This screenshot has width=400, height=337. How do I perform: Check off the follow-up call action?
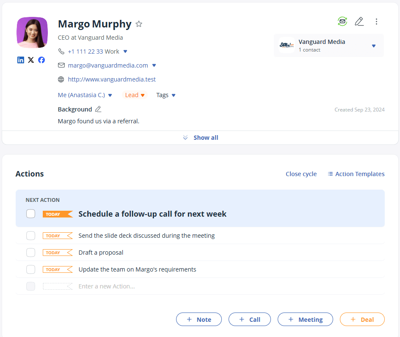30,214
